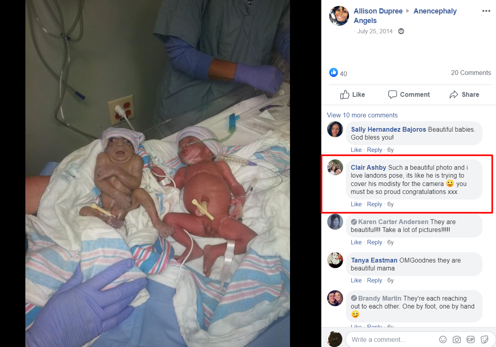Image resolution: width=496 pixels, height=347 pixels.
Task: Share this post
Action: pos(464,94)
